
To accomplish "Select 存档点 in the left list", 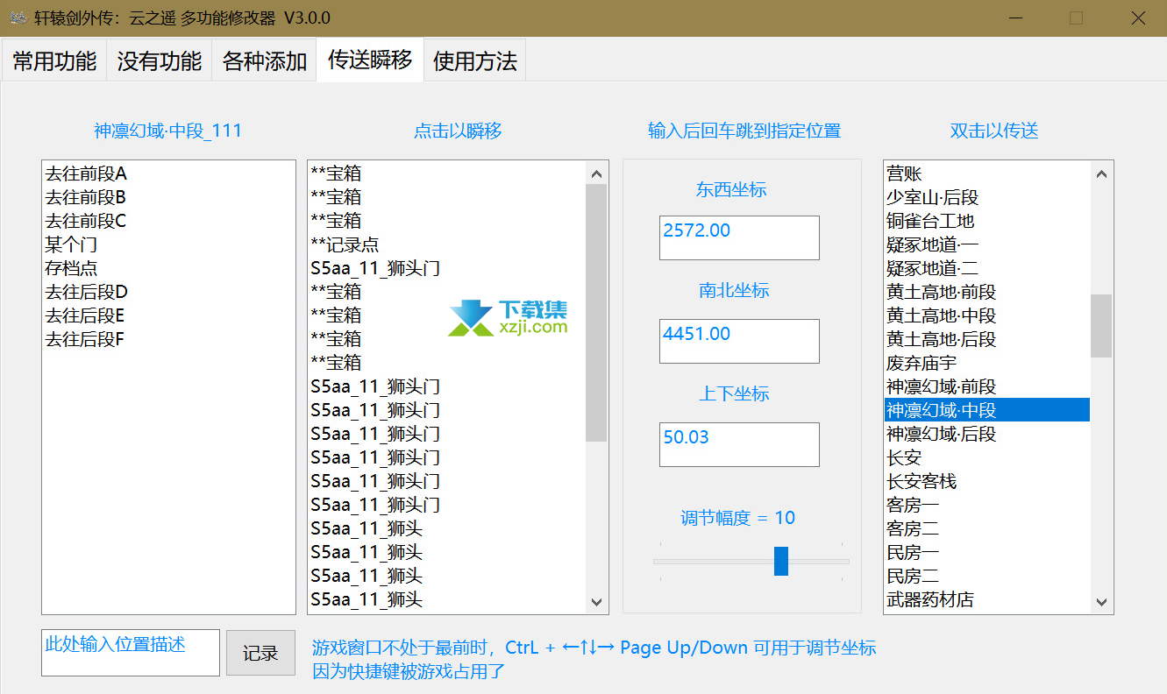I will pyautogui.click(x=169, y=268).
